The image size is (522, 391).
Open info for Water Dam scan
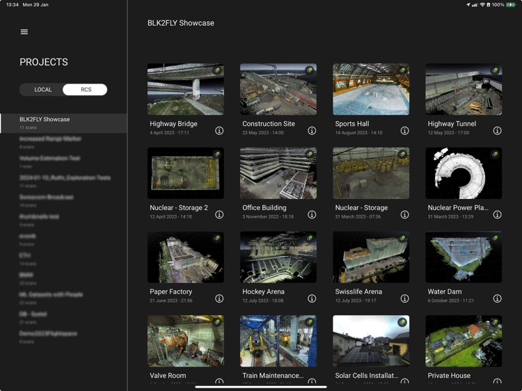pos(497,298)
